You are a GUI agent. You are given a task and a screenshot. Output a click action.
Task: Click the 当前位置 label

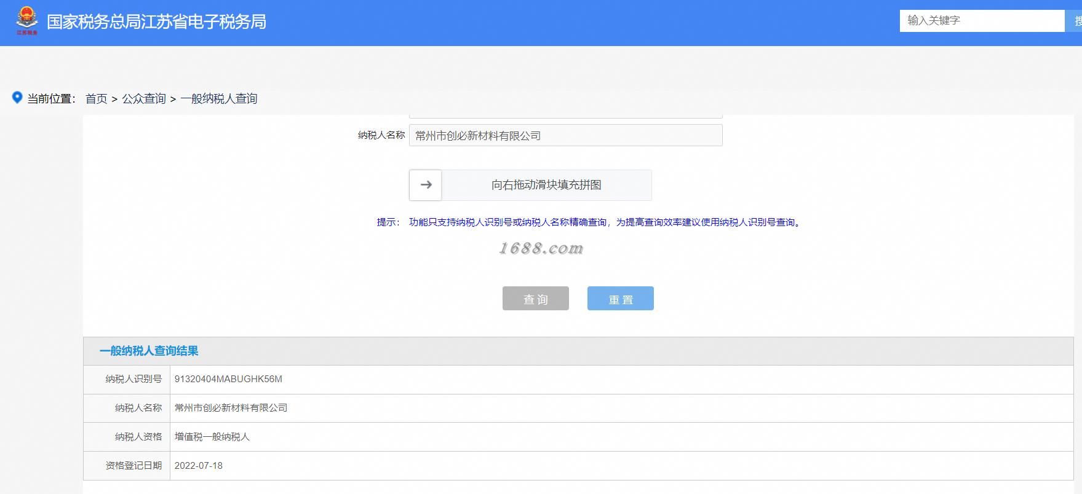coord(52,99)
